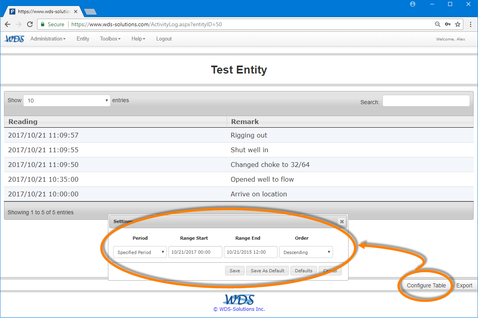Click the browser back arrow

pos(8,24)
